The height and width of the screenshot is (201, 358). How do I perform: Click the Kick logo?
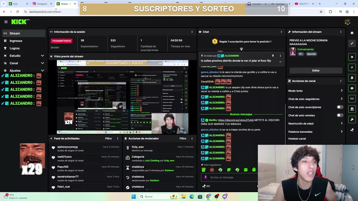20,22
